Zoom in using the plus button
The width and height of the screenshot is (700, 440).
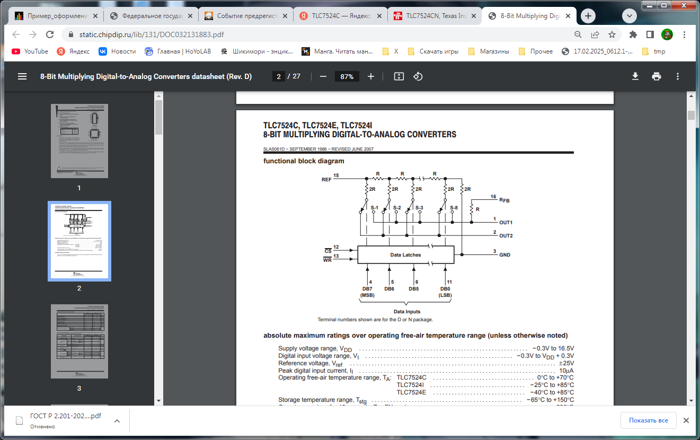tap(371, 76)
